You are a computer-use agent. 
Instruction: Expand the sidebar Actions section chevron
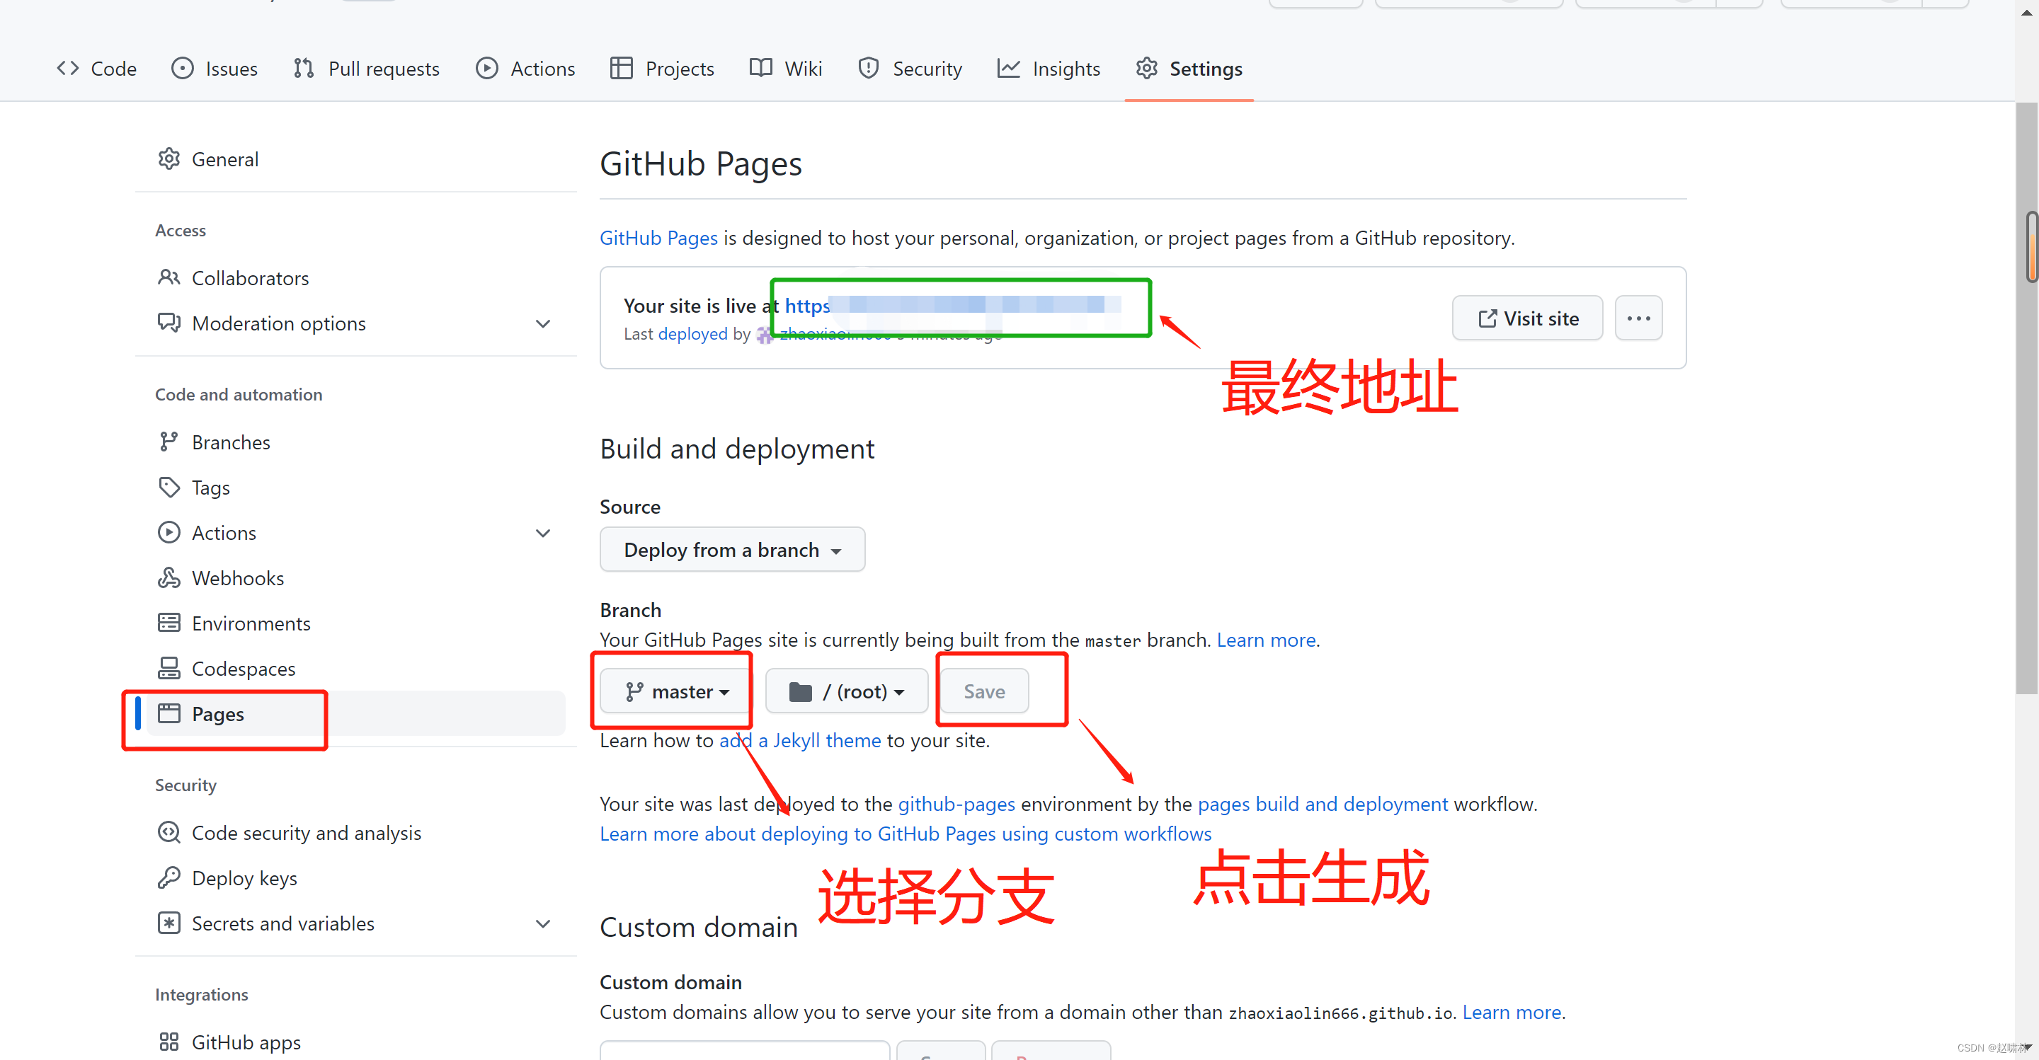543,533
